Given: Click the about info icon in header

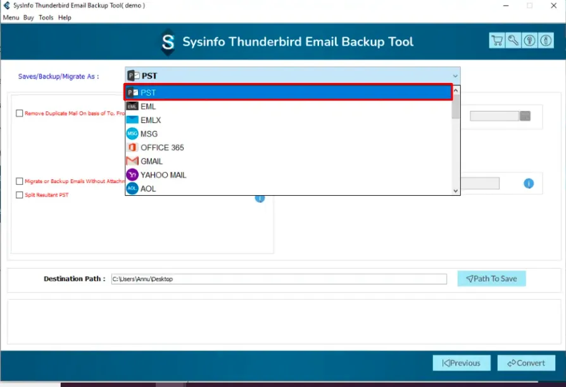Looking at the screenshot, I should (x=546, y=41).
